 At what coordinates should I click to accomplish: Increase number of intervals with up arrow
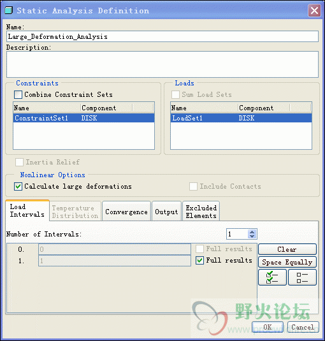click(252, 232)
